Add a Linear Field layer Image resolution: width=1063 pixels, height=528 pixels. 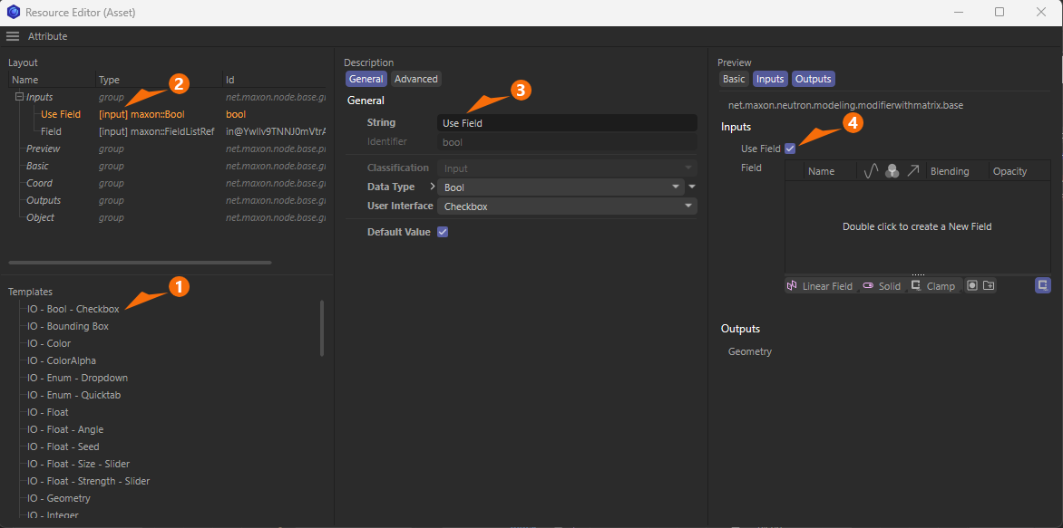pos(820,285)
